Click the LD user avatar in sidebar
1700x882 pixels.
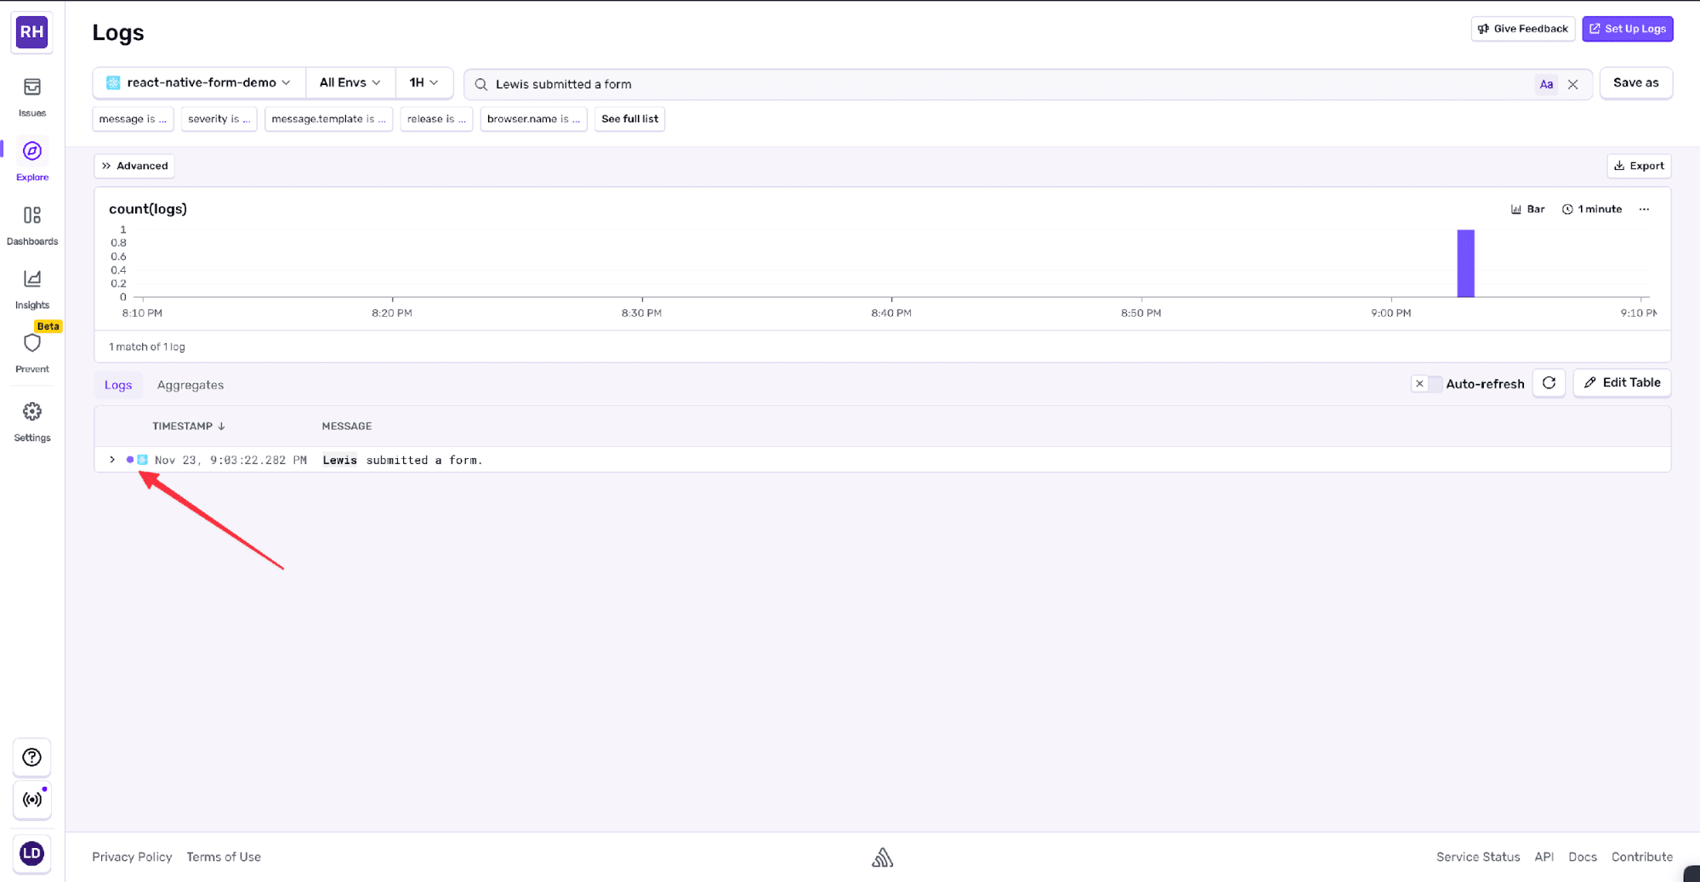click(x=31, y=853)
